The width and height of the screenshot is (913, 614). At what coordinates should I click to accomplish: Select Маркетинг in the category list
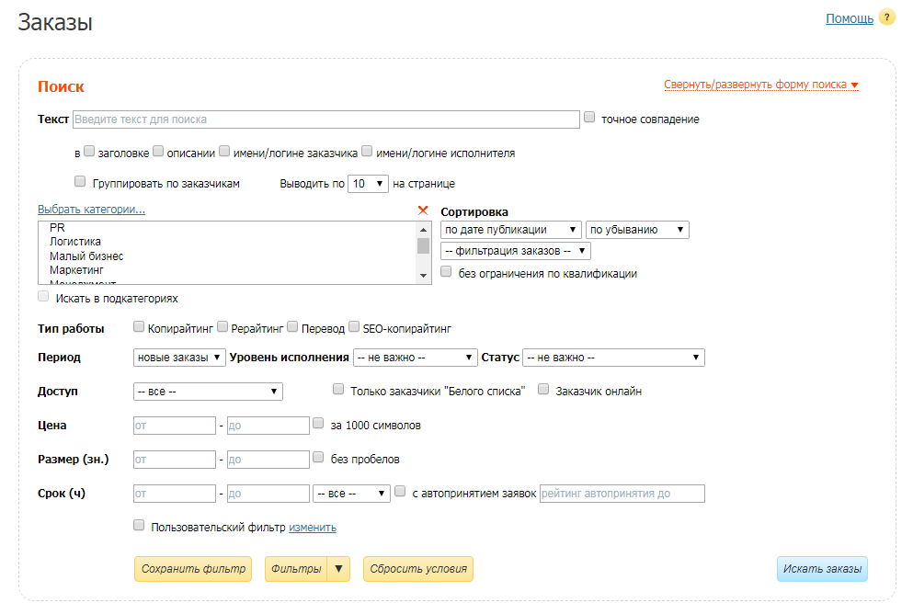[x=76, y=270]
